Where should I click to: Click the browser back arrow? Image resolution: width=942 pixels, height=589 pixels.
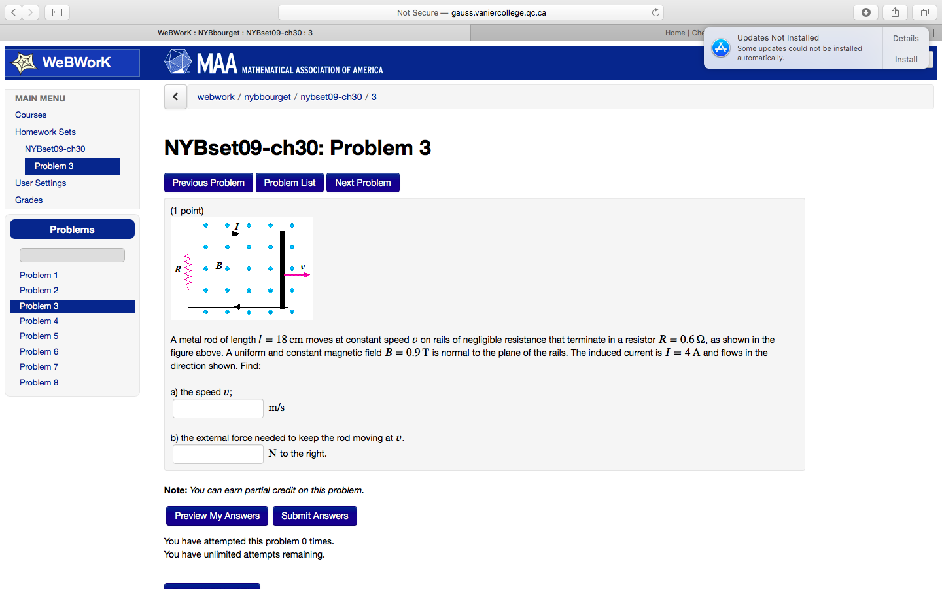[13, 12]
